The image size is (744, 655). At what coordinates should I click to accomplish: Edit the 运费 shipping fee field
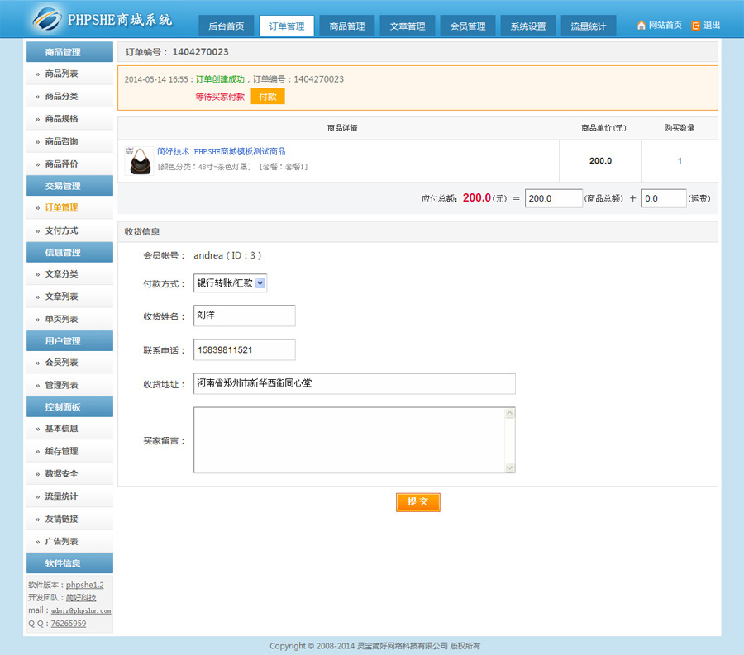[664, 198]
